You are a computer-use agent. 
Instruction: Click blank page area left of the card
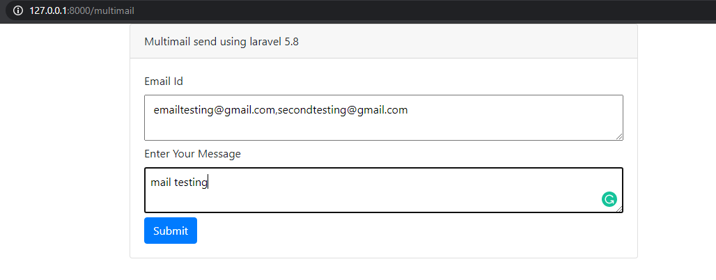(x=63, y=153)
